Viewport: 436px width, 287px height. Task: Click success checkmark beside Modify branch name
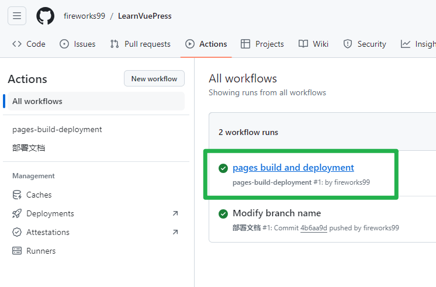[223, 214]
